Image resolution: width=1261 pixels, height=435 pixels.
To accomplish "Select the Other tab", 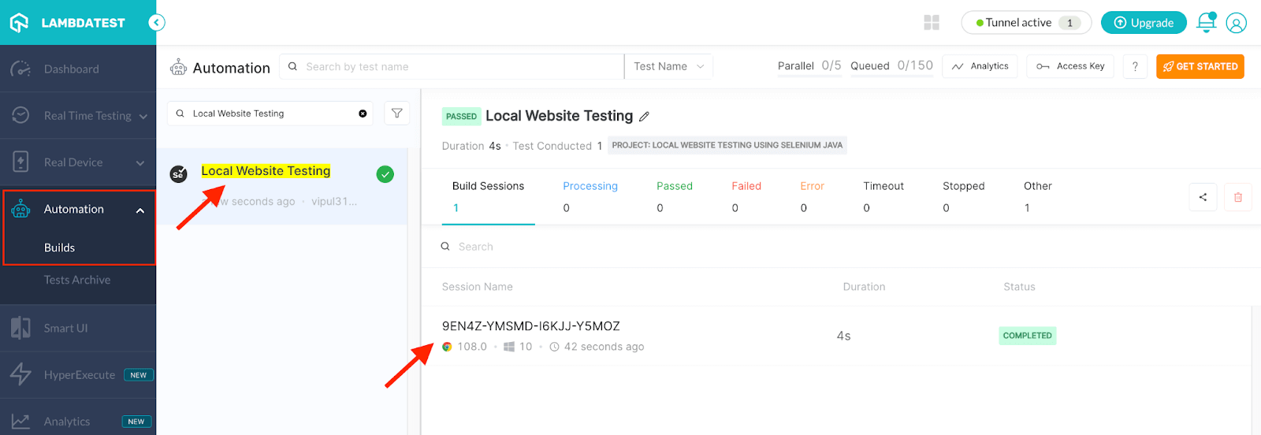I will (x=1037, y=197).
